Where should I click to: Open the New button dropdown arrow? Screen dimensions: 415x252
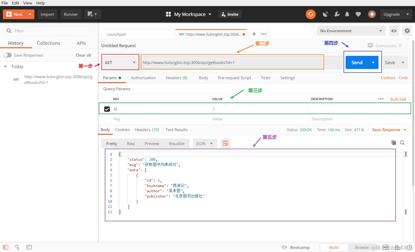[x=30, y=14]
